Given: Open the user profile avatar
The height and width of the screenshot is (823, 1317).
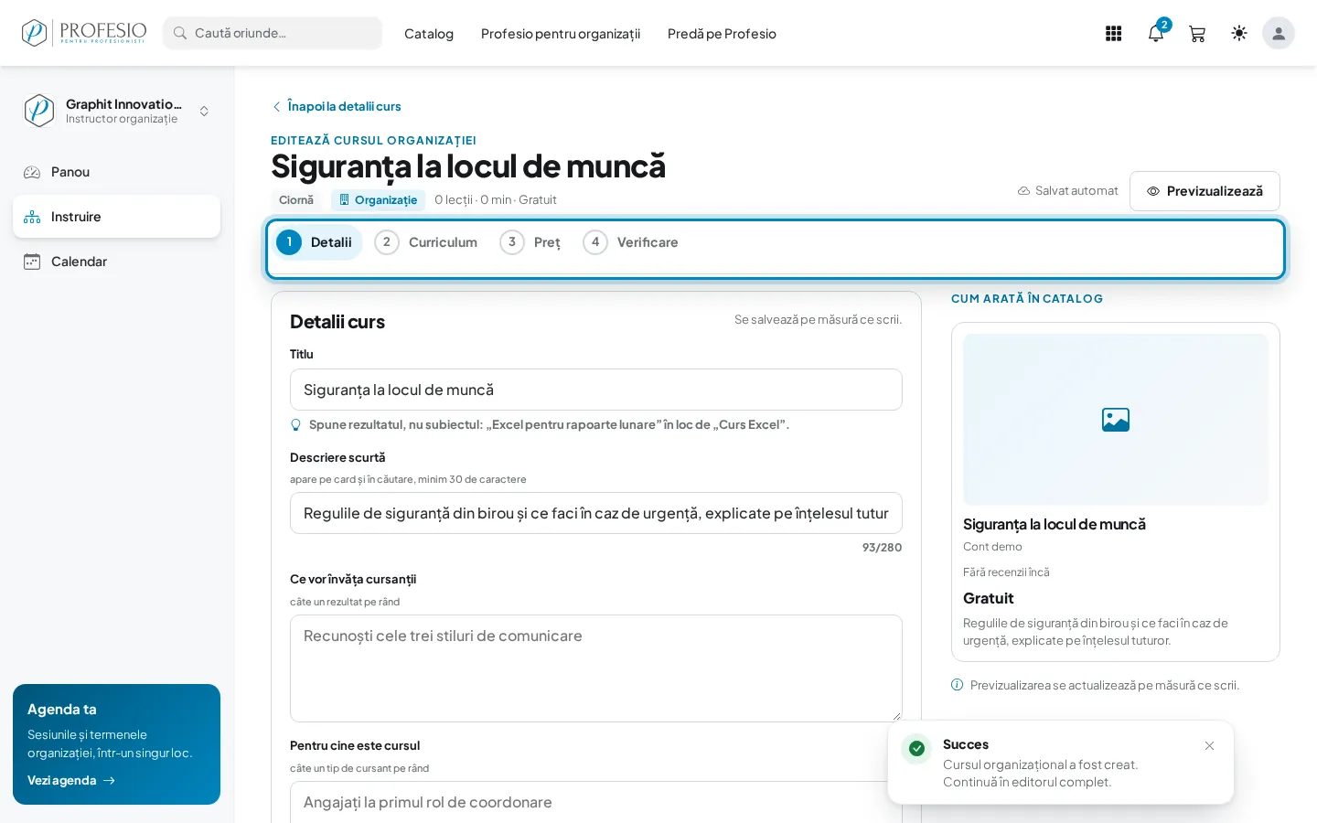Looking at the screenshot, I should (1279, 34).
